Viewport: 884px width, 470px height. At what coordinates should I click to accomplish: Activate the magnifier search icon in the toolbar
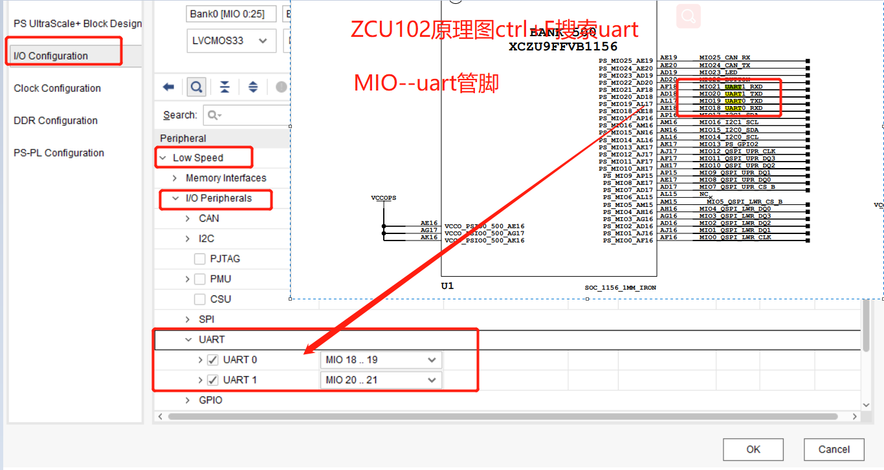click(196, 86)
